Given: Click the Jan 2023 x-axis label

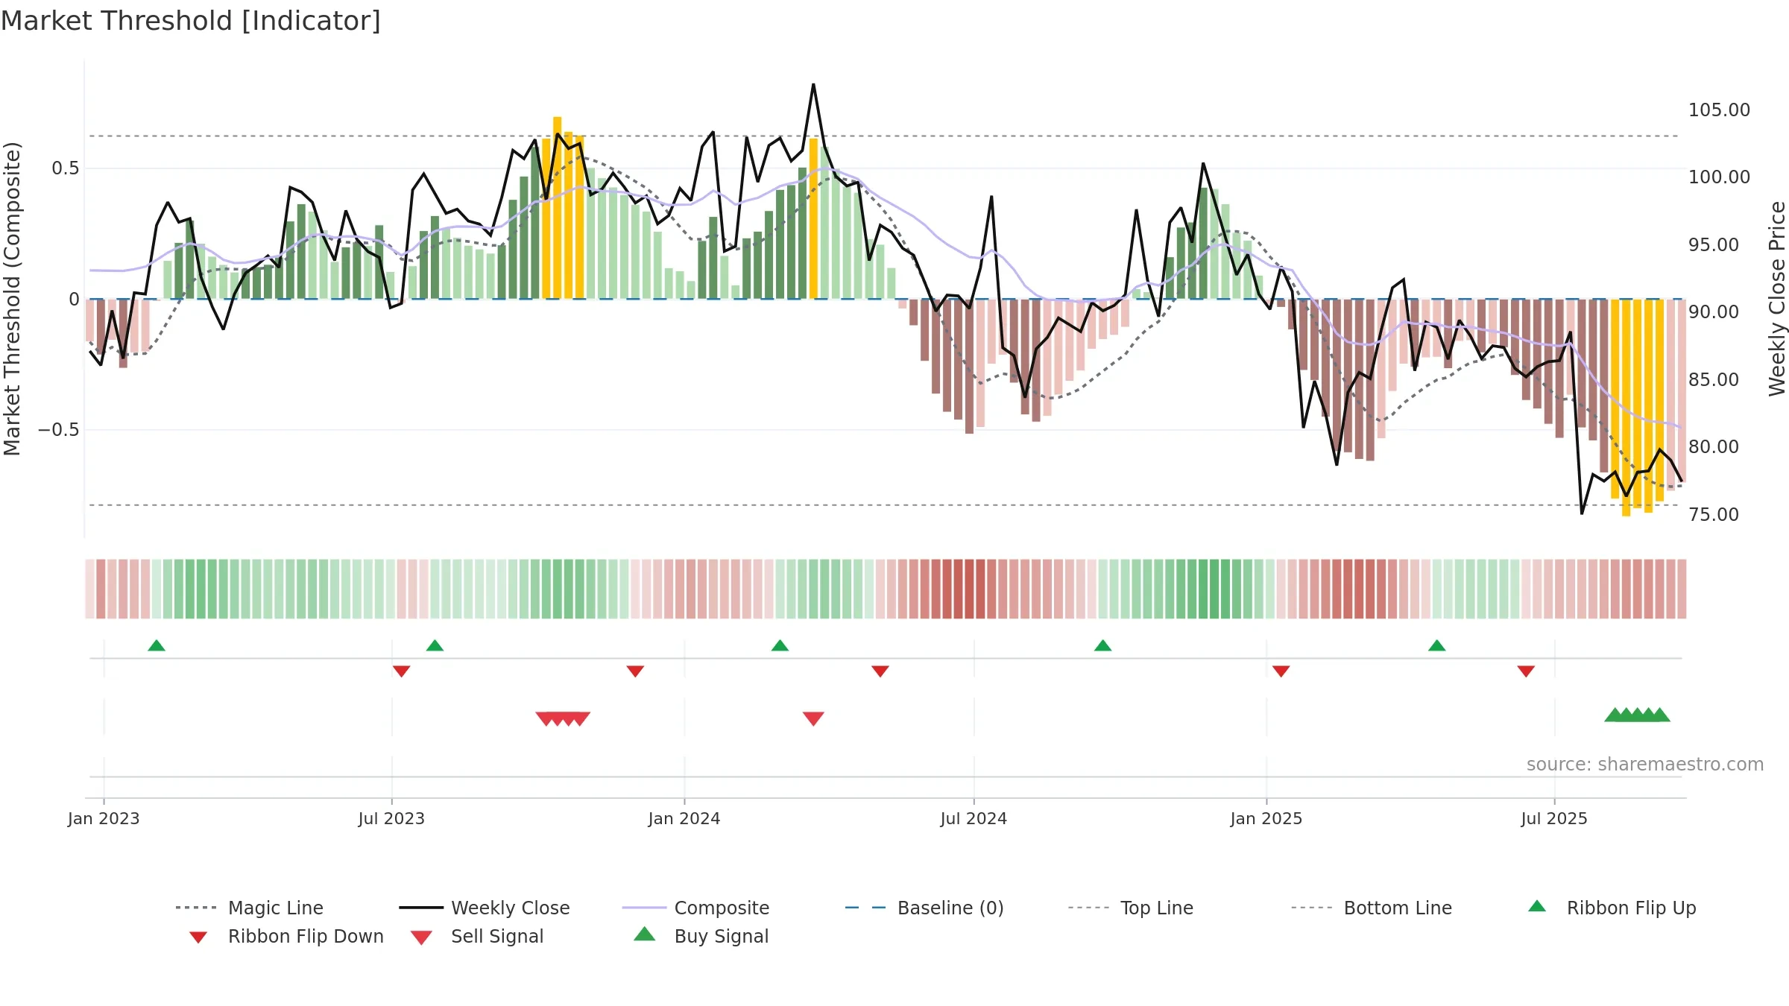Looking at the screenshot, I should 104,818.
